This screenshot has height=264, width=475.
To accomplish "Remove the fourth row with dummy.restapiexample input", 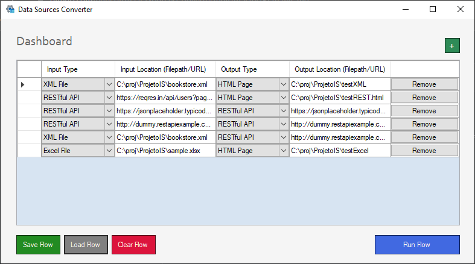I will 424,124.
